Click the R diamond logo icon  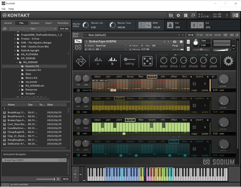click(x=81, y=61)
